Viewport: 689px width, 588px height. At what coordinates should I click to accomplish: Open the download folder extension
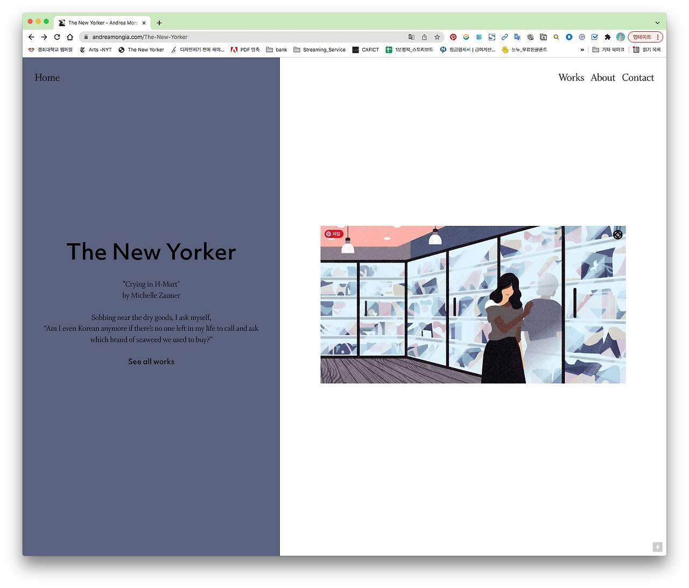pos(543,37)
